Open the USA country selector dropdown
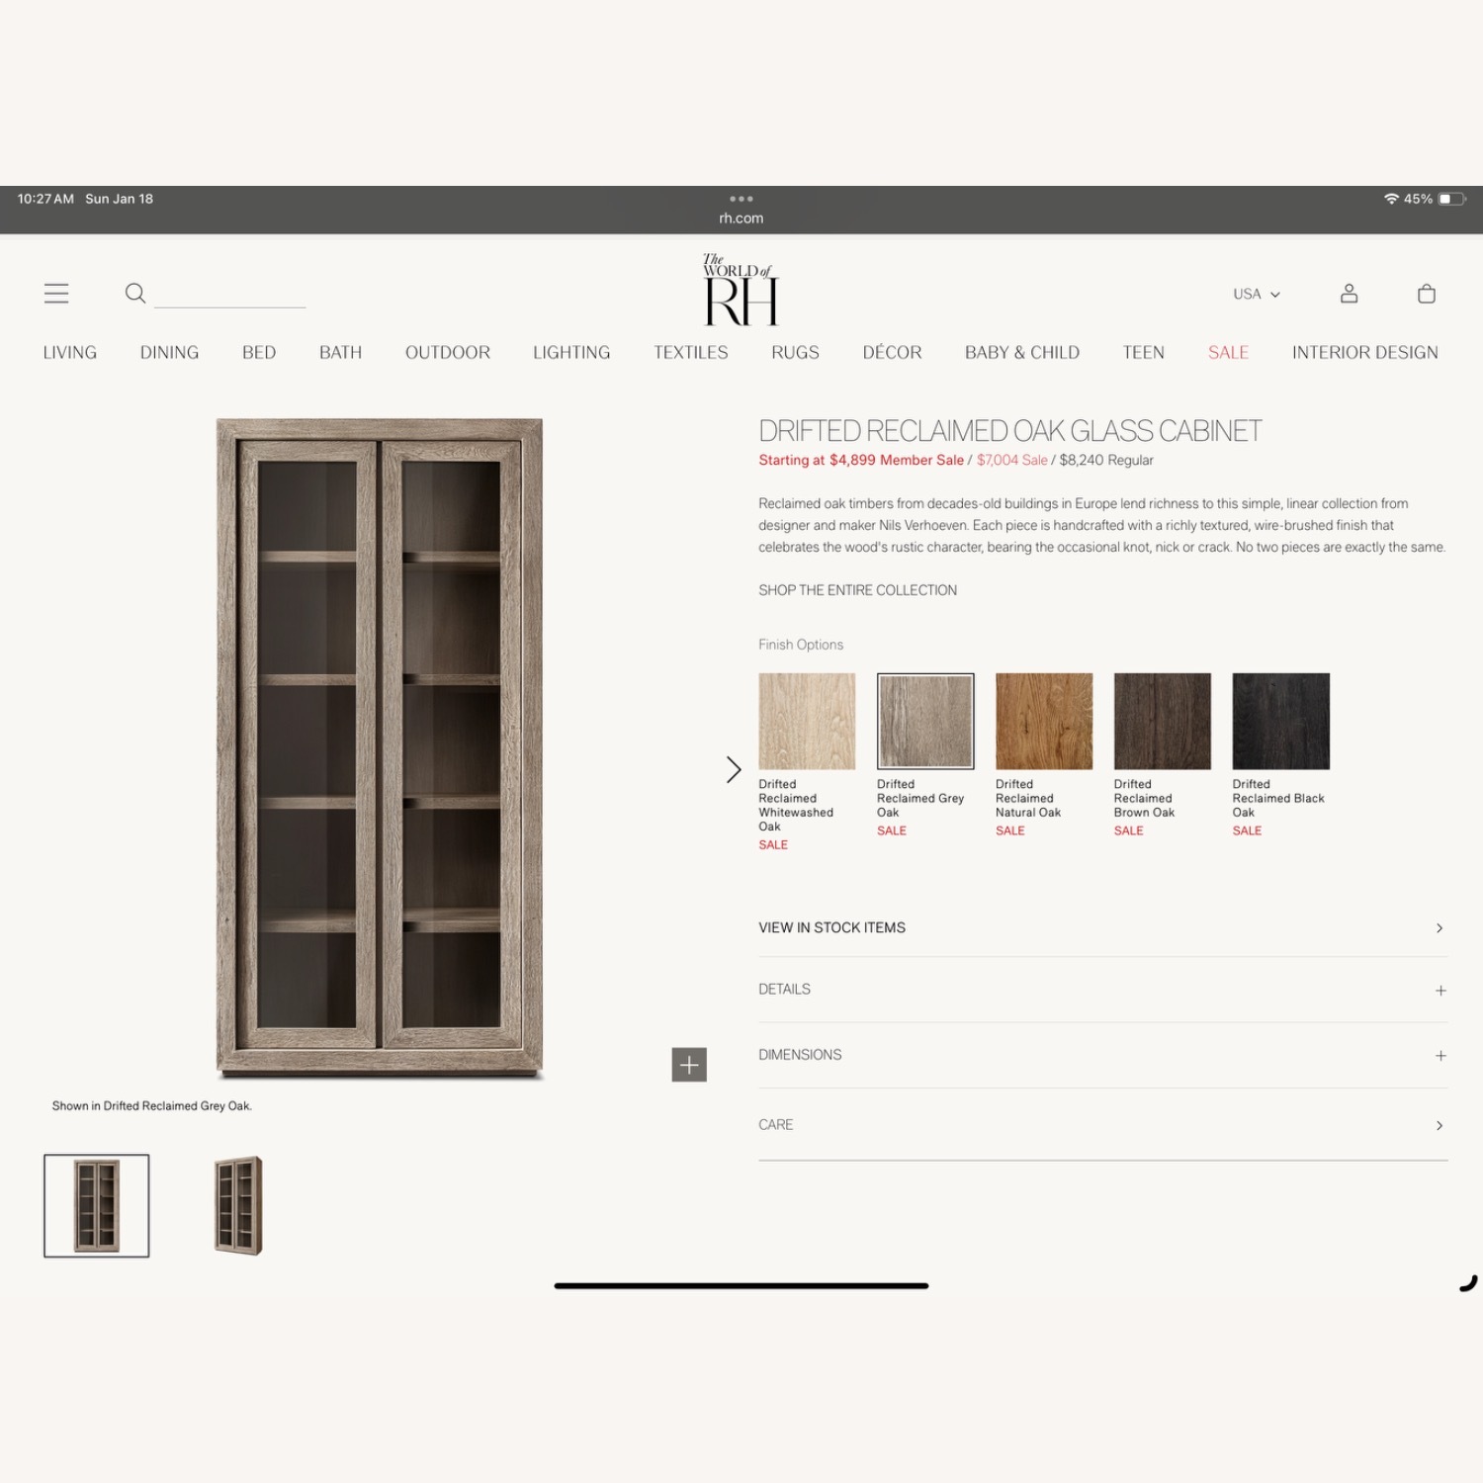 coord(1256,294)
